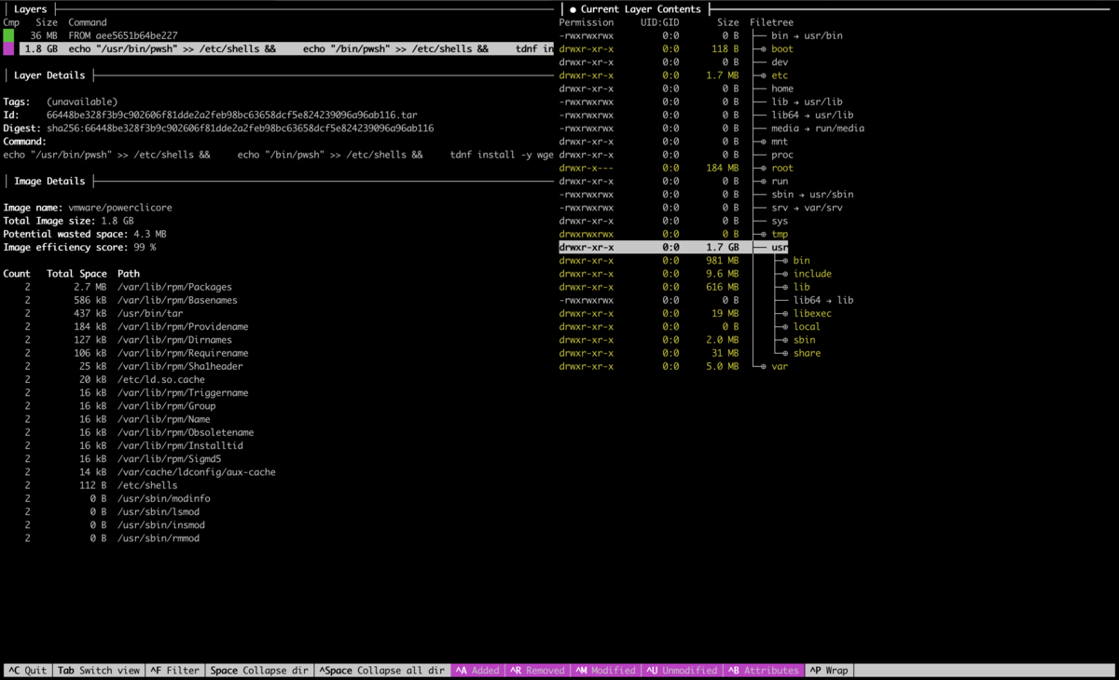The width and height of the screenshot is (1119, 680).
Task: Select the media → run/media symlink
Action: click(818, 129)
